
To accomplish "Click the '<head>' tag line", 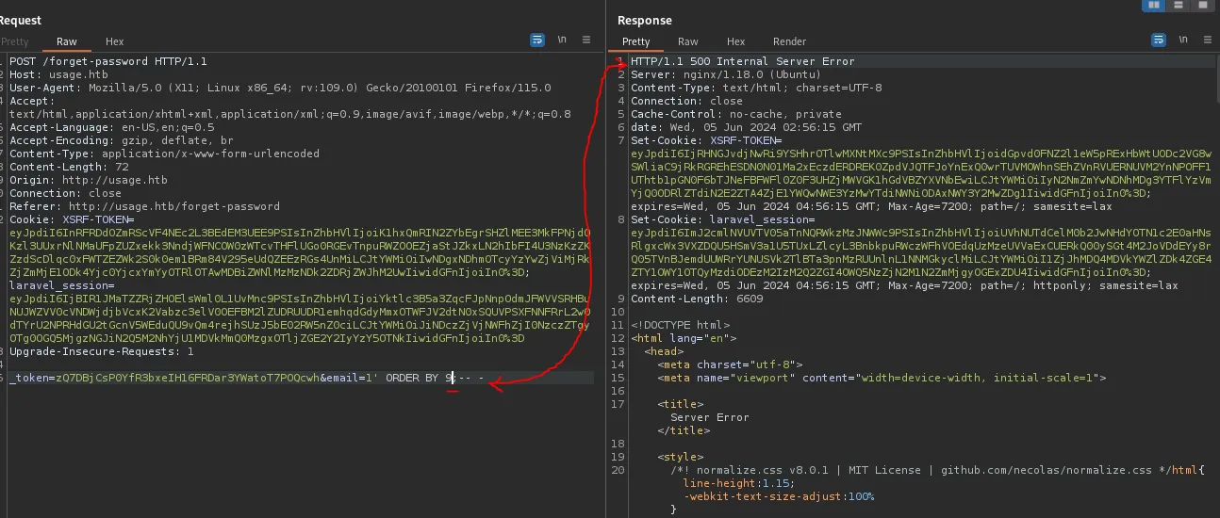I will tap(665, 351).
